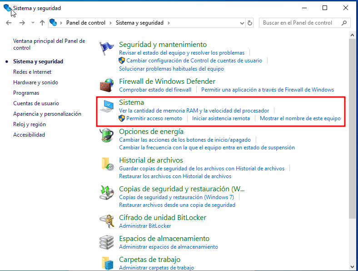Viewport: 358px width, 271px height.
Task: Go up one level with the up arrow
Action: (x=42, y=23)
